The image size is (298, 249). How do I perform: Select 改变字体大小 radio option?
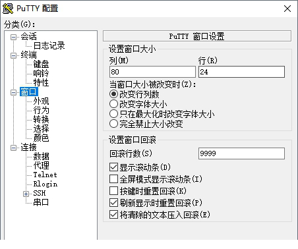pos(138,104)
